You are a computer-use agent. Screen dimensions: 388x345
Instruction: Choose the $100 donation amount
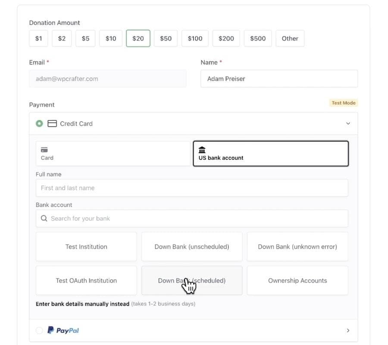click(x=195, y=38)
